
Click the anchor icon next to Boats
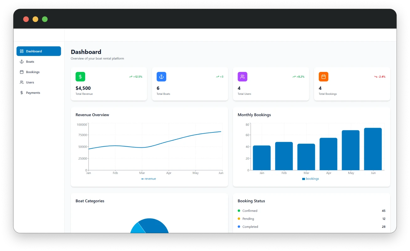[x=21, y=61]
